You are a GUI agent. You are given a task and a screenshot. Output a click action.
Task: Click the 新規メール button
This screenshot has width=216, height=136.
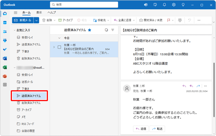tap(23, 21)
